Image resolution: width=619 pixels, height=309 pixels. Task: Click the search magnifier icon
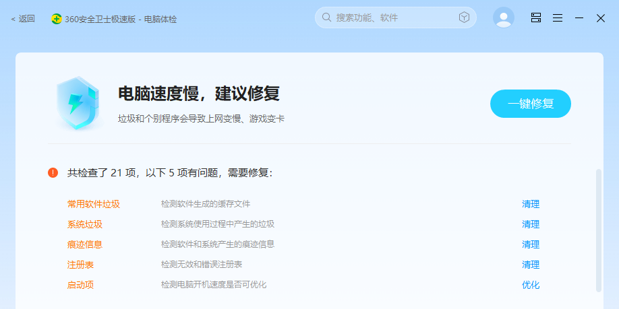point(326,18)
